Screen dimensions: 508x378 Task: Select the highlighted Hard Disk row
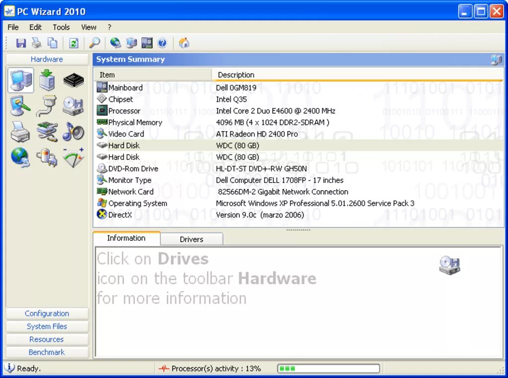coord(299,145)
